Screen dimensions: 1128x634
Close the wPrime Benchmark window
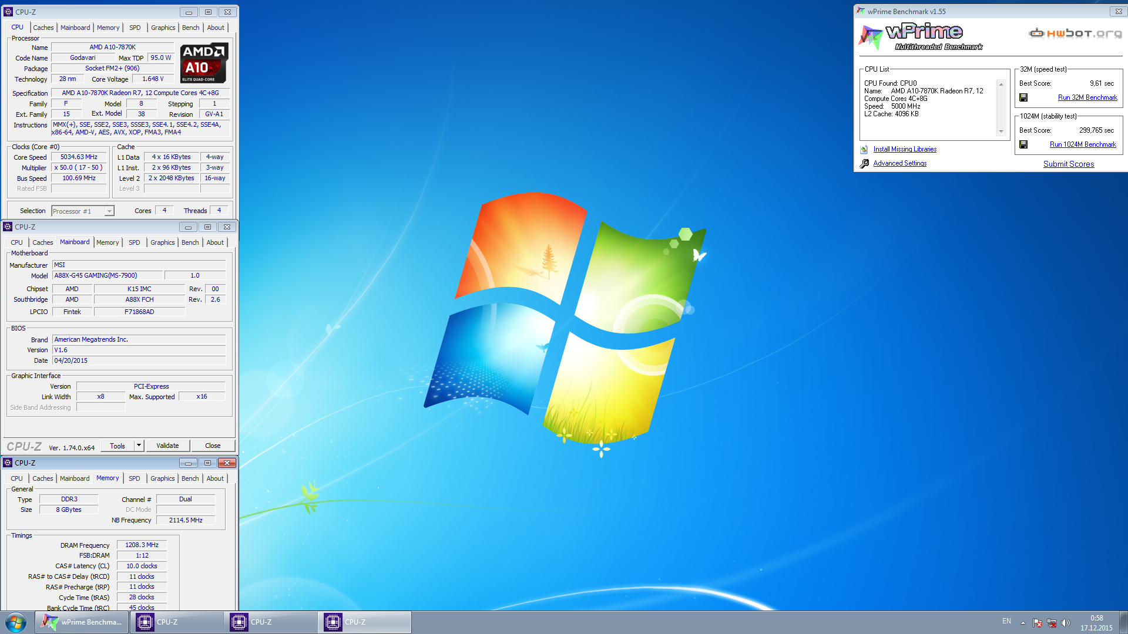(1119, 11)
